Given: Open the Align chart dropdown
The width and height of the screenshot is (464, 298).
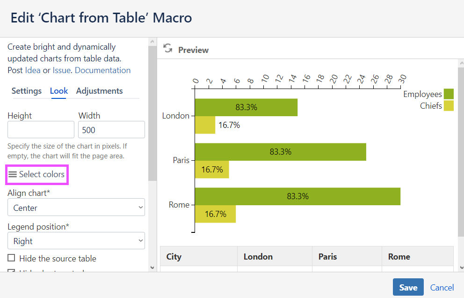Looking at the screenshot, I should tap(76, 207).
